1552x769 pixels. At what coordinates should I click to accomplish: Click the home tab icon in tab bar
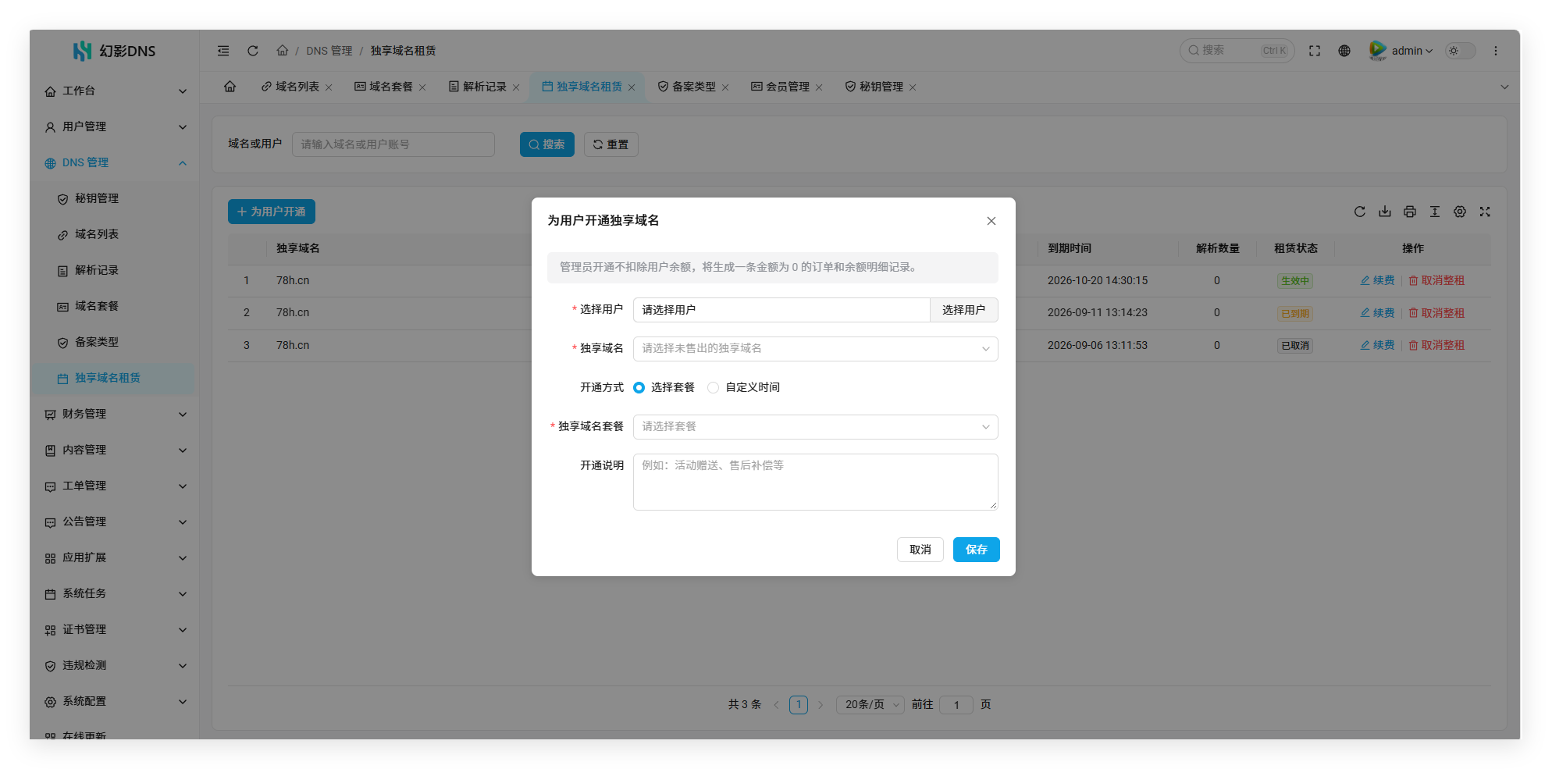(x=230, y=87)
